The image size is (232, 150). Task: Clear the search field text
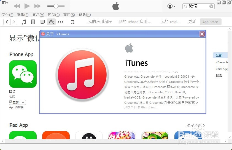[x=211, y=6]
